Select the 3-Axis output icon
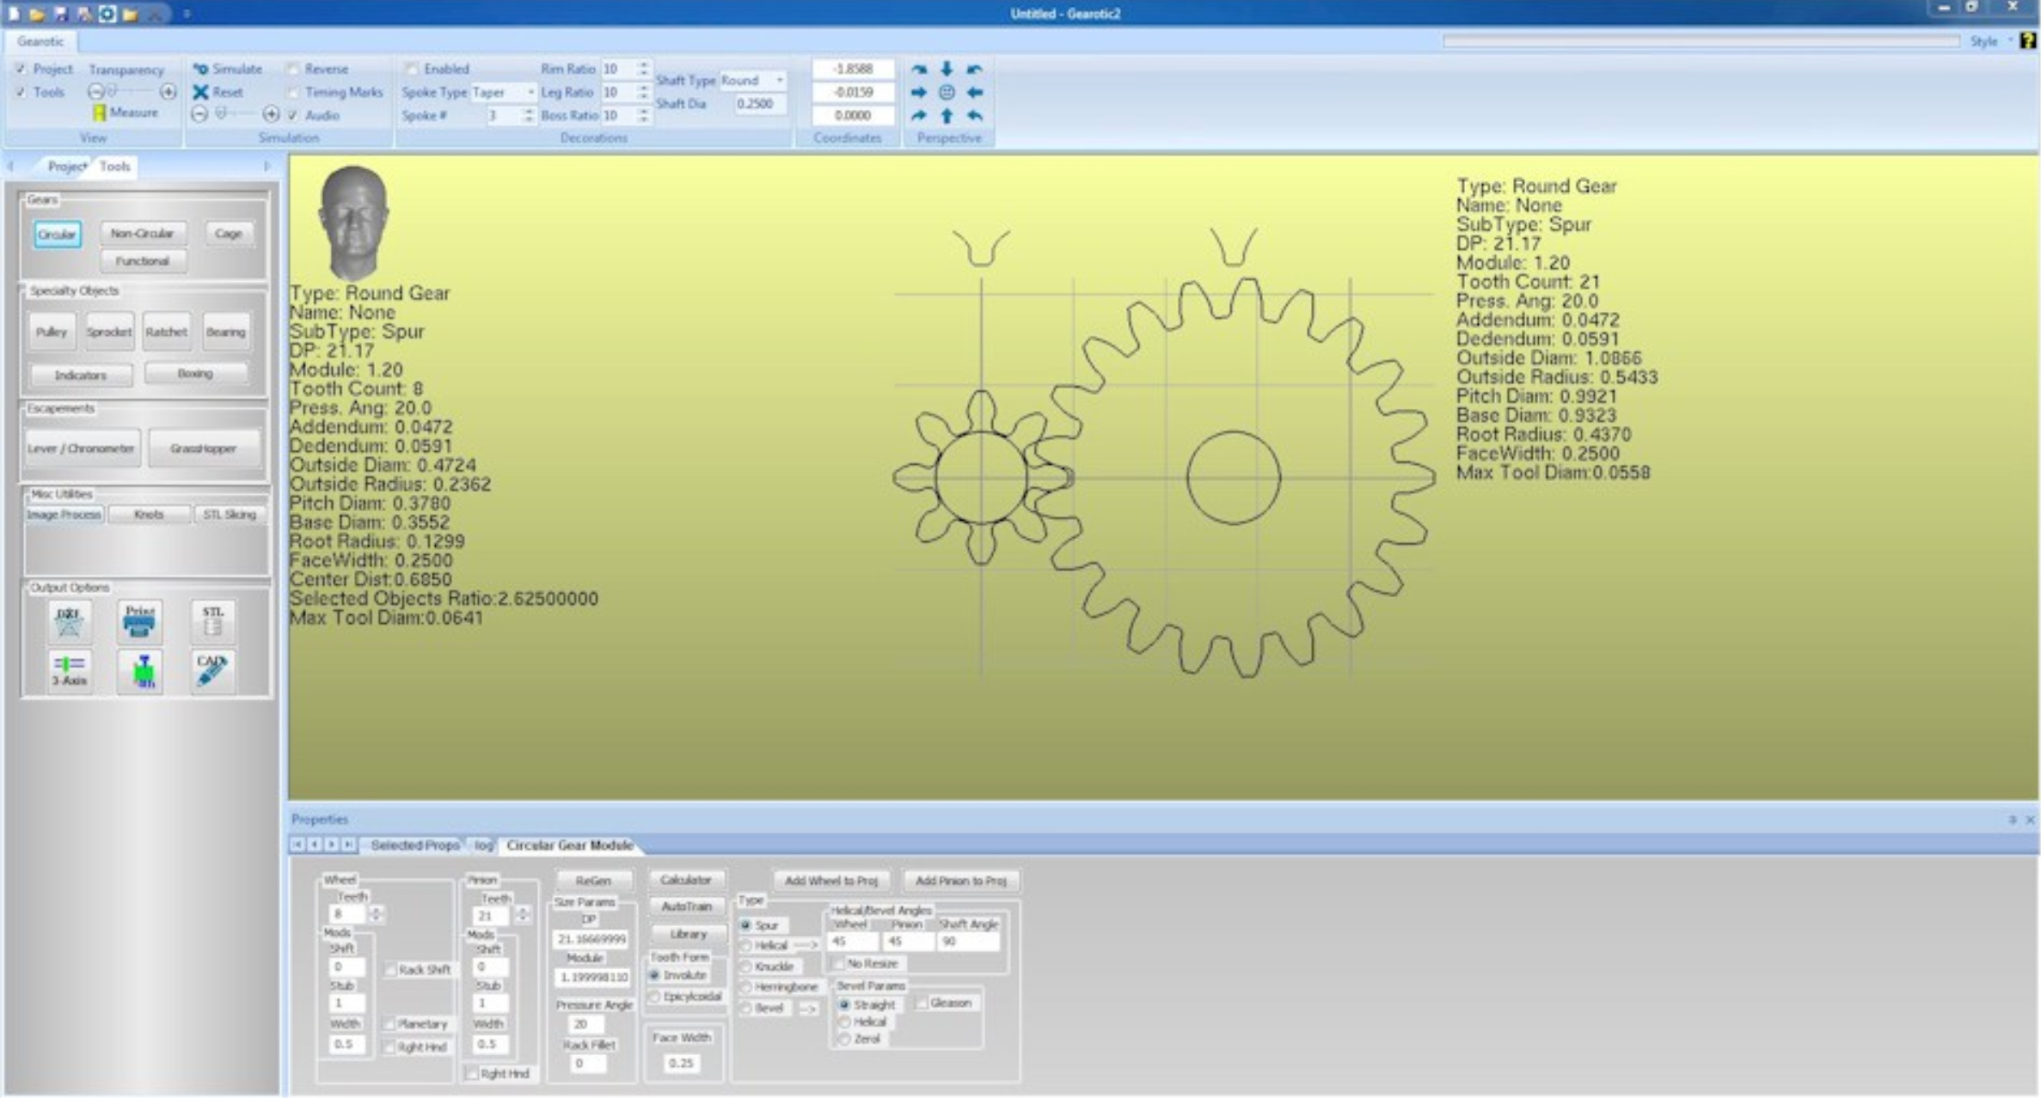The image size is (2041, 1098). click(70, 673)
